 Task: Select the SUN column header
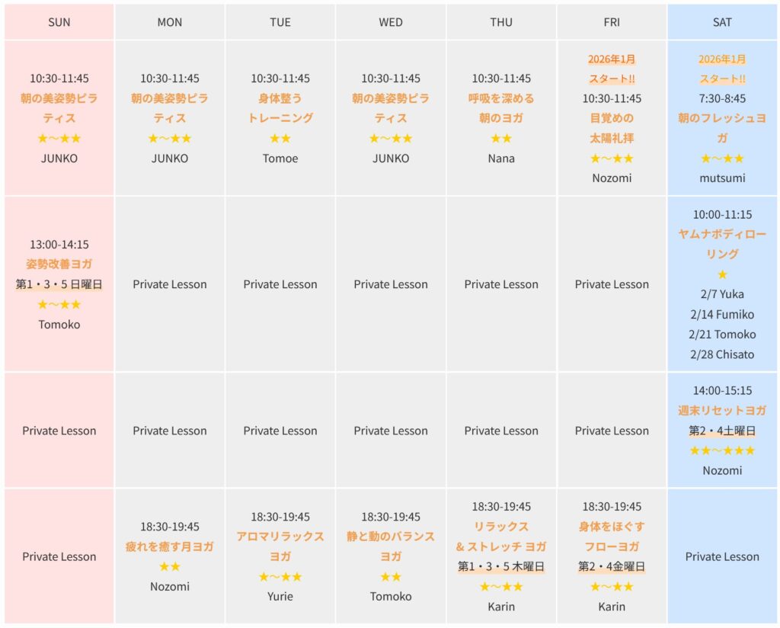tap(59, 22)
